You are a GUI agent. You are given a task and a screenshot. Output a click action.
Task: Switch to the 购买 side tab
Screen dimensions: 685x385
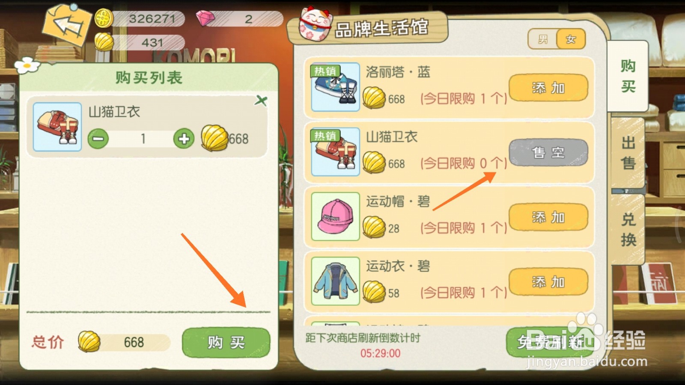(x=628, y=76)
